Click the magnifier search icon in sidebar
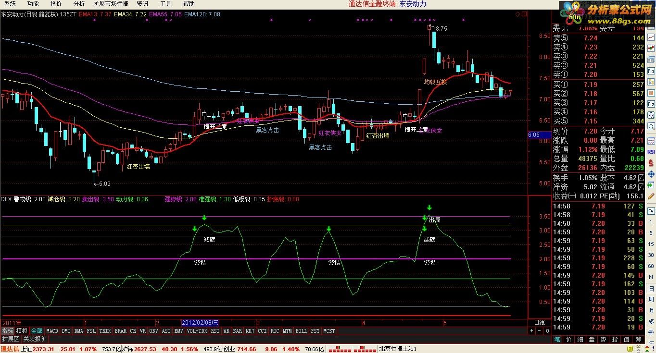This screenshot has height=353, width=656. pyautogui.click(x=651, y=127)
